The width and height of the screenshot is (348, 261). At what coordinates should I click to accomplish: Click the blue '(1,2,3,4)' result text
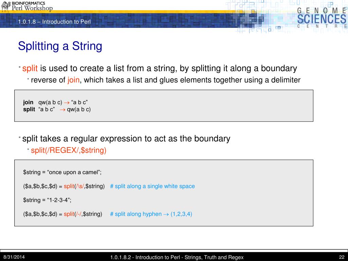coord(181,214)
